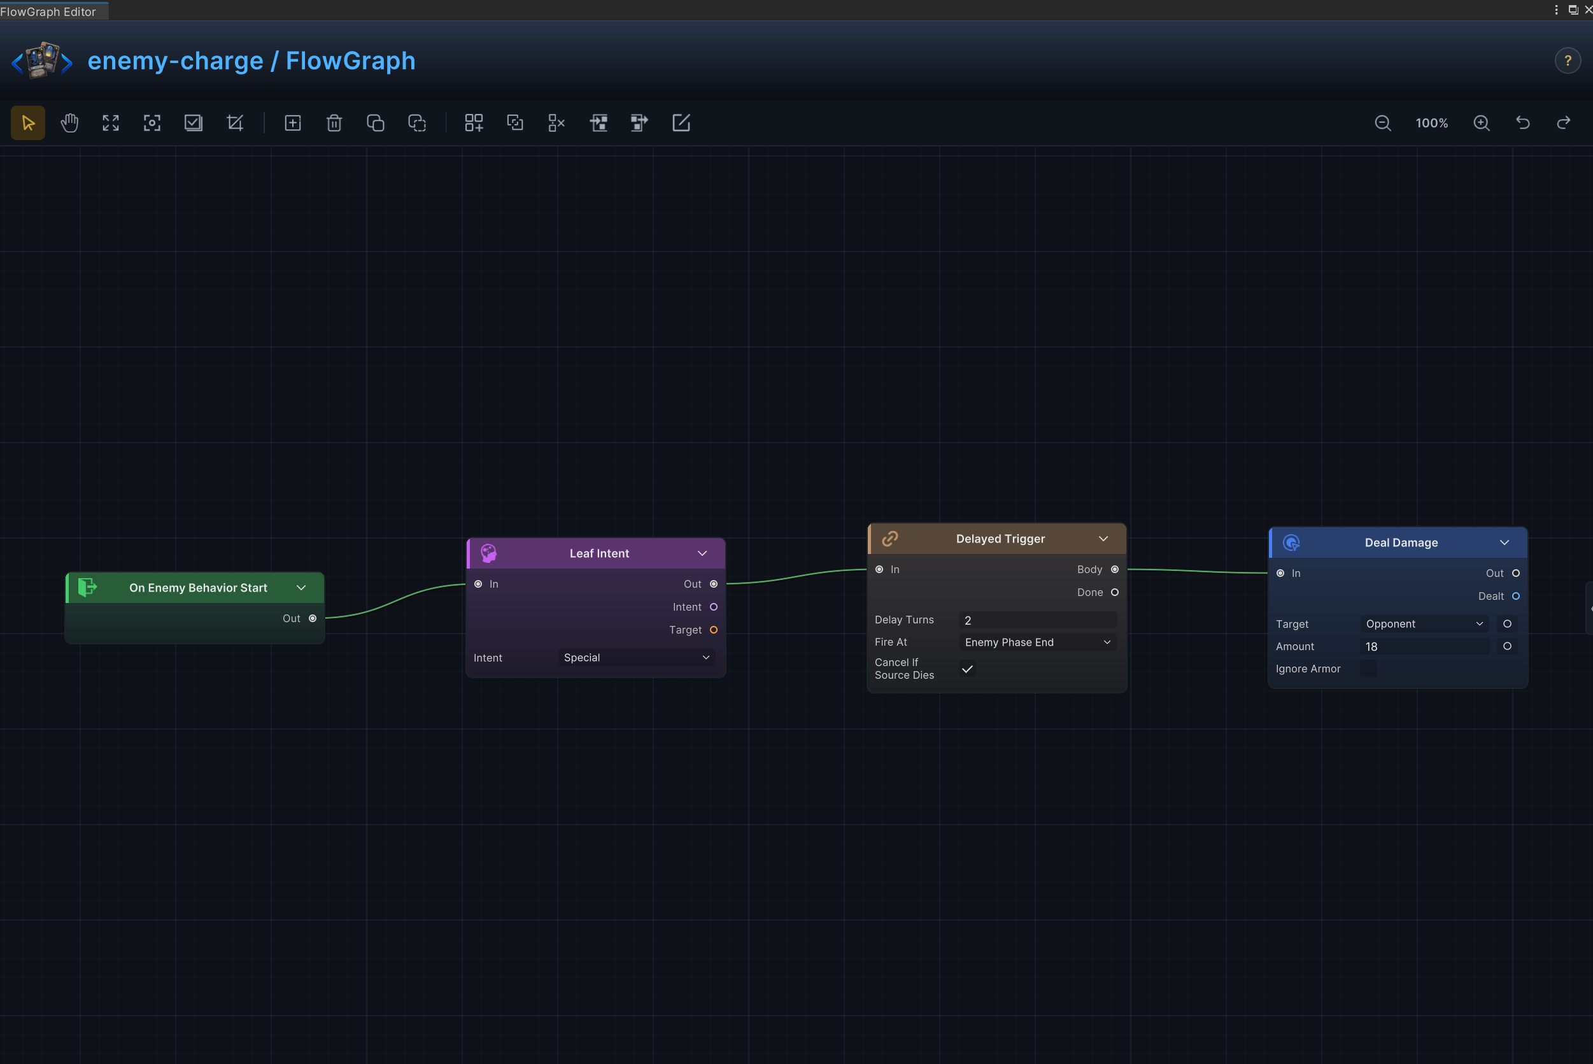Collapse the Leaf Intent node
This screenshot has height=1064, width=1593.
[702, 553]
